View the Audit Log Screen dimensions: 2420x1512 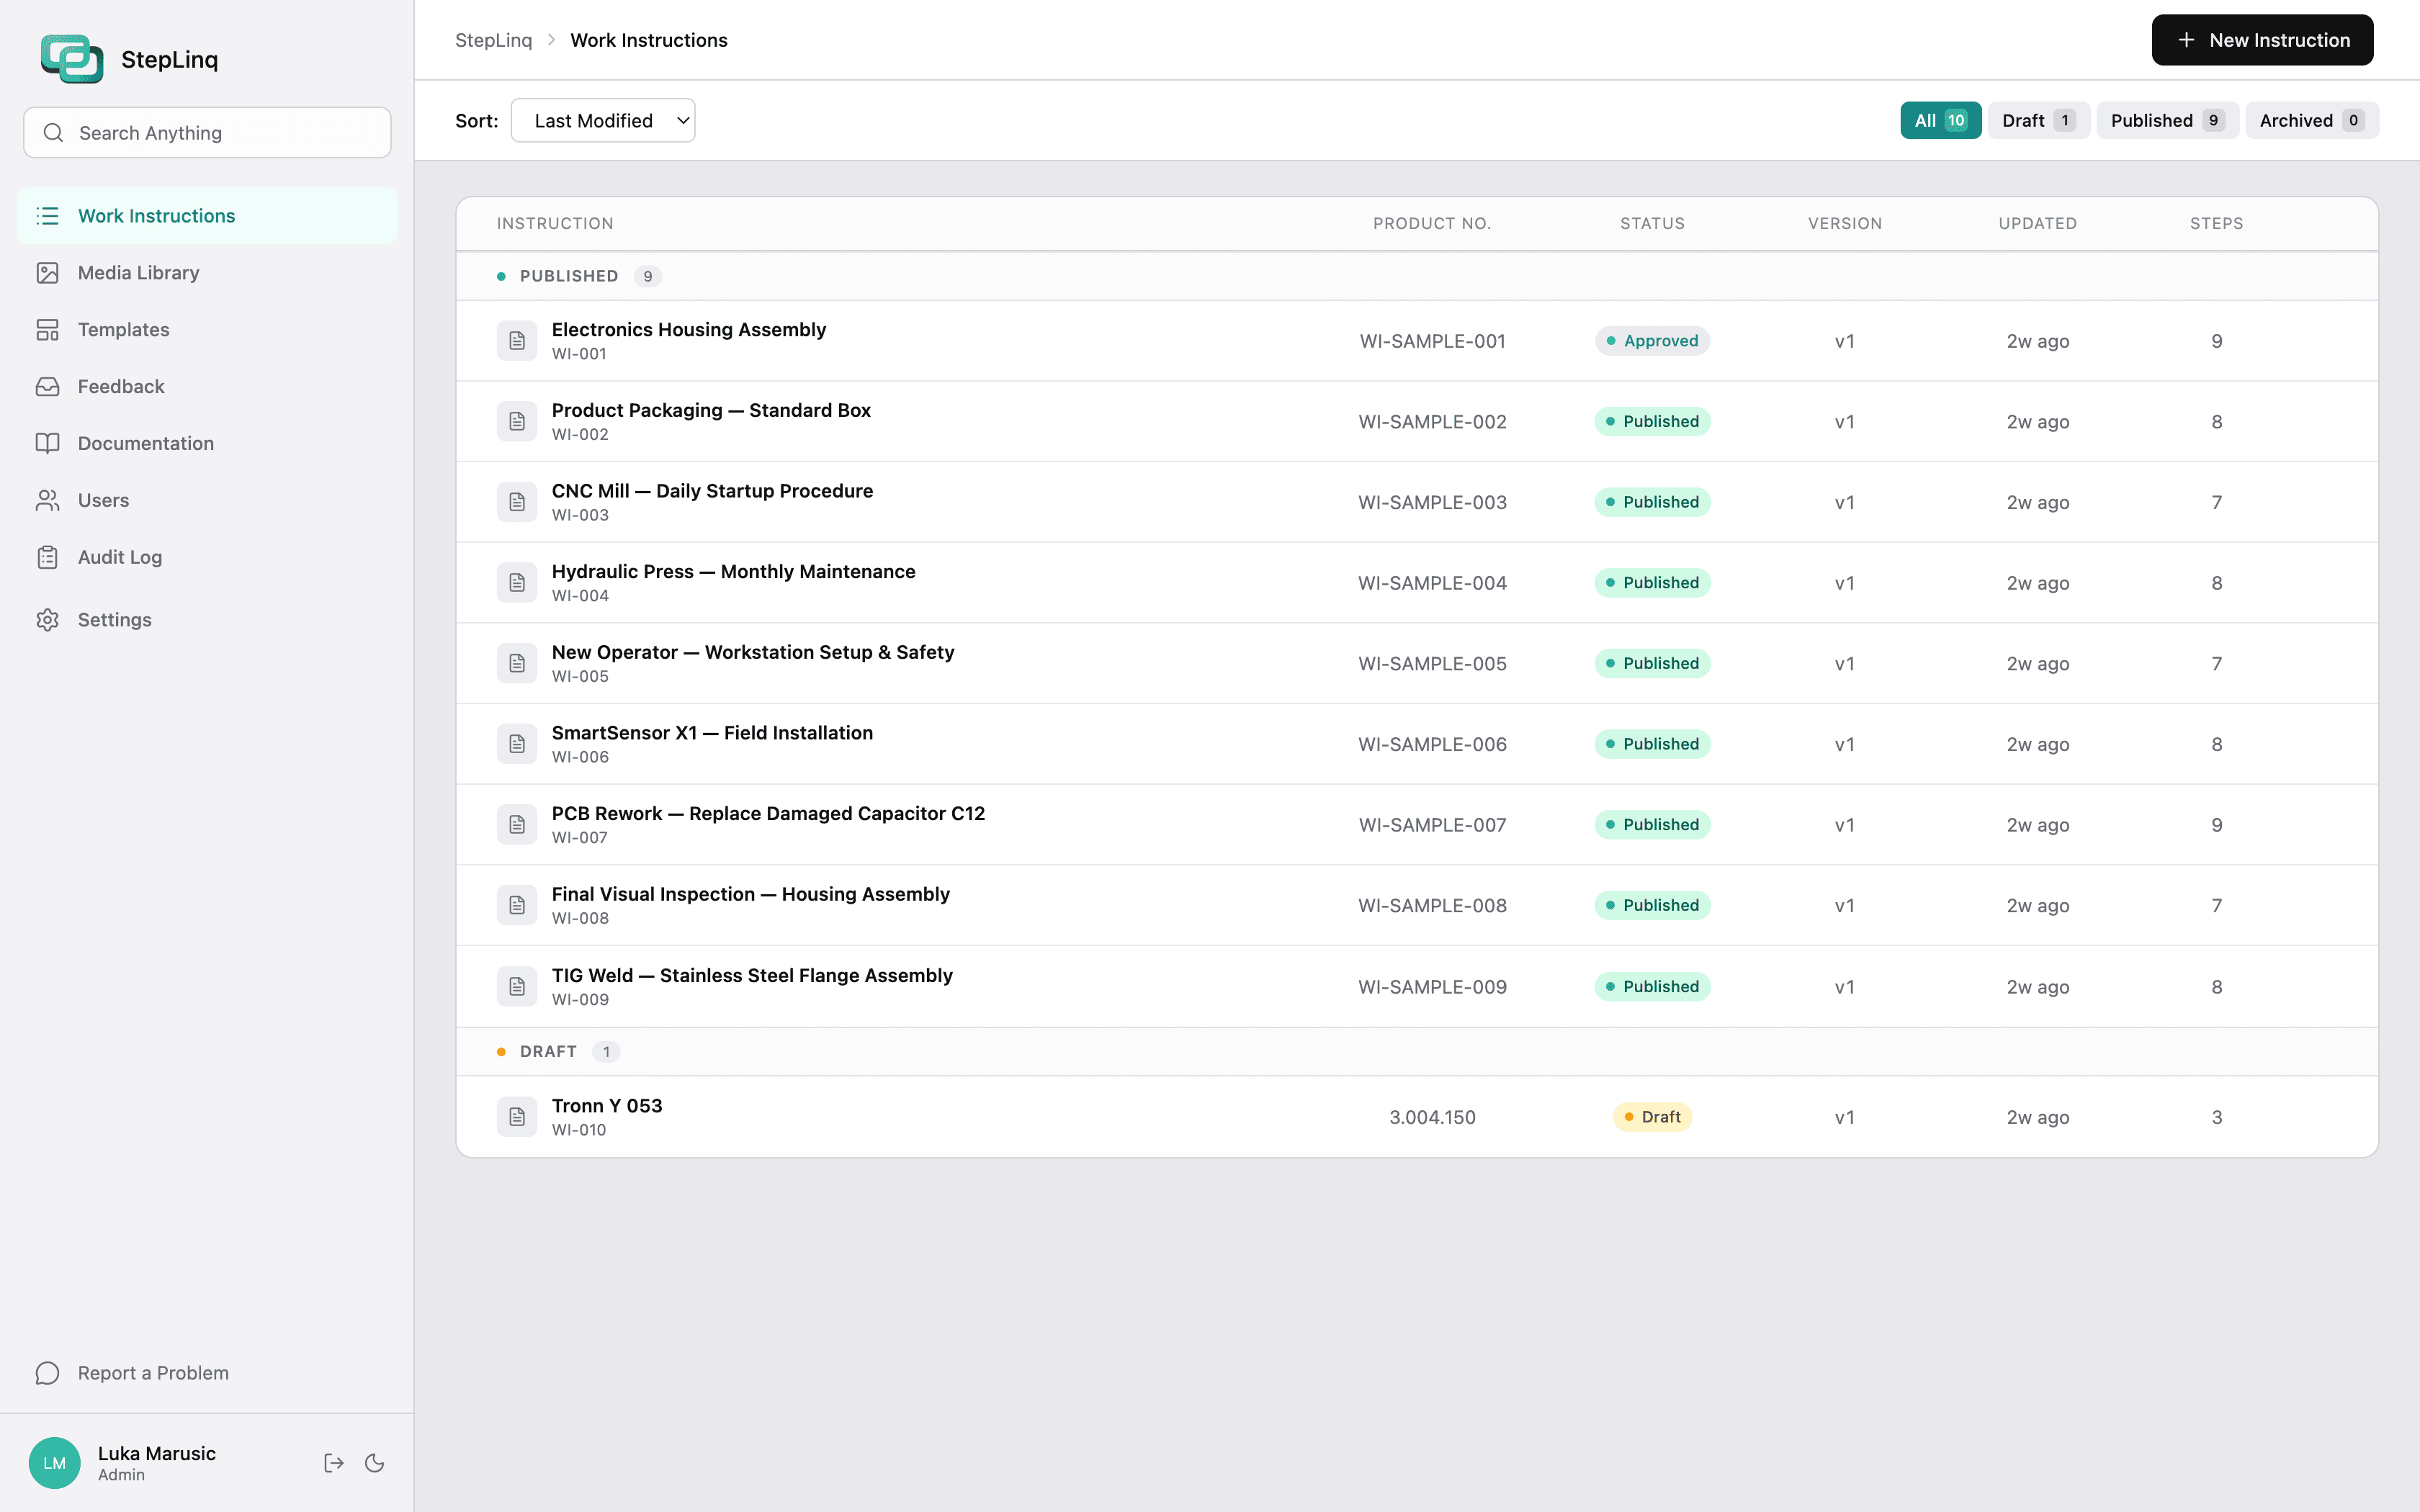pyautogui.click(x=120, y=557)
